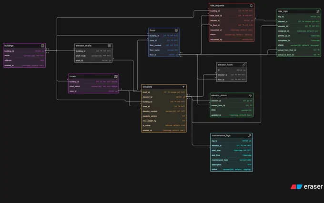
Task: Click the up-arrow icon on elevators table
Action: click(183, 87)
